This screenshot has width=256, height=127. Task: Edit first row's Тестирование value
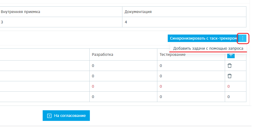coord(161,66)
